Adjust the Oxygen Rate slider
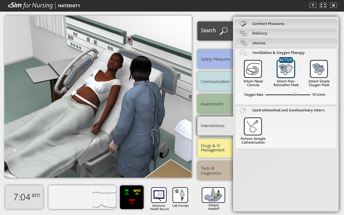Viewport: 344px width, 215px height. coord(295,95)
